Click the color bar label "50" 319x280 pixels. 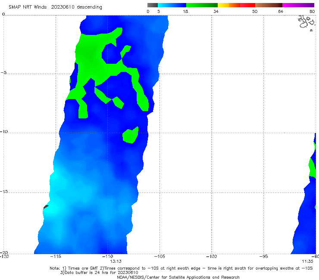[255, 12]
